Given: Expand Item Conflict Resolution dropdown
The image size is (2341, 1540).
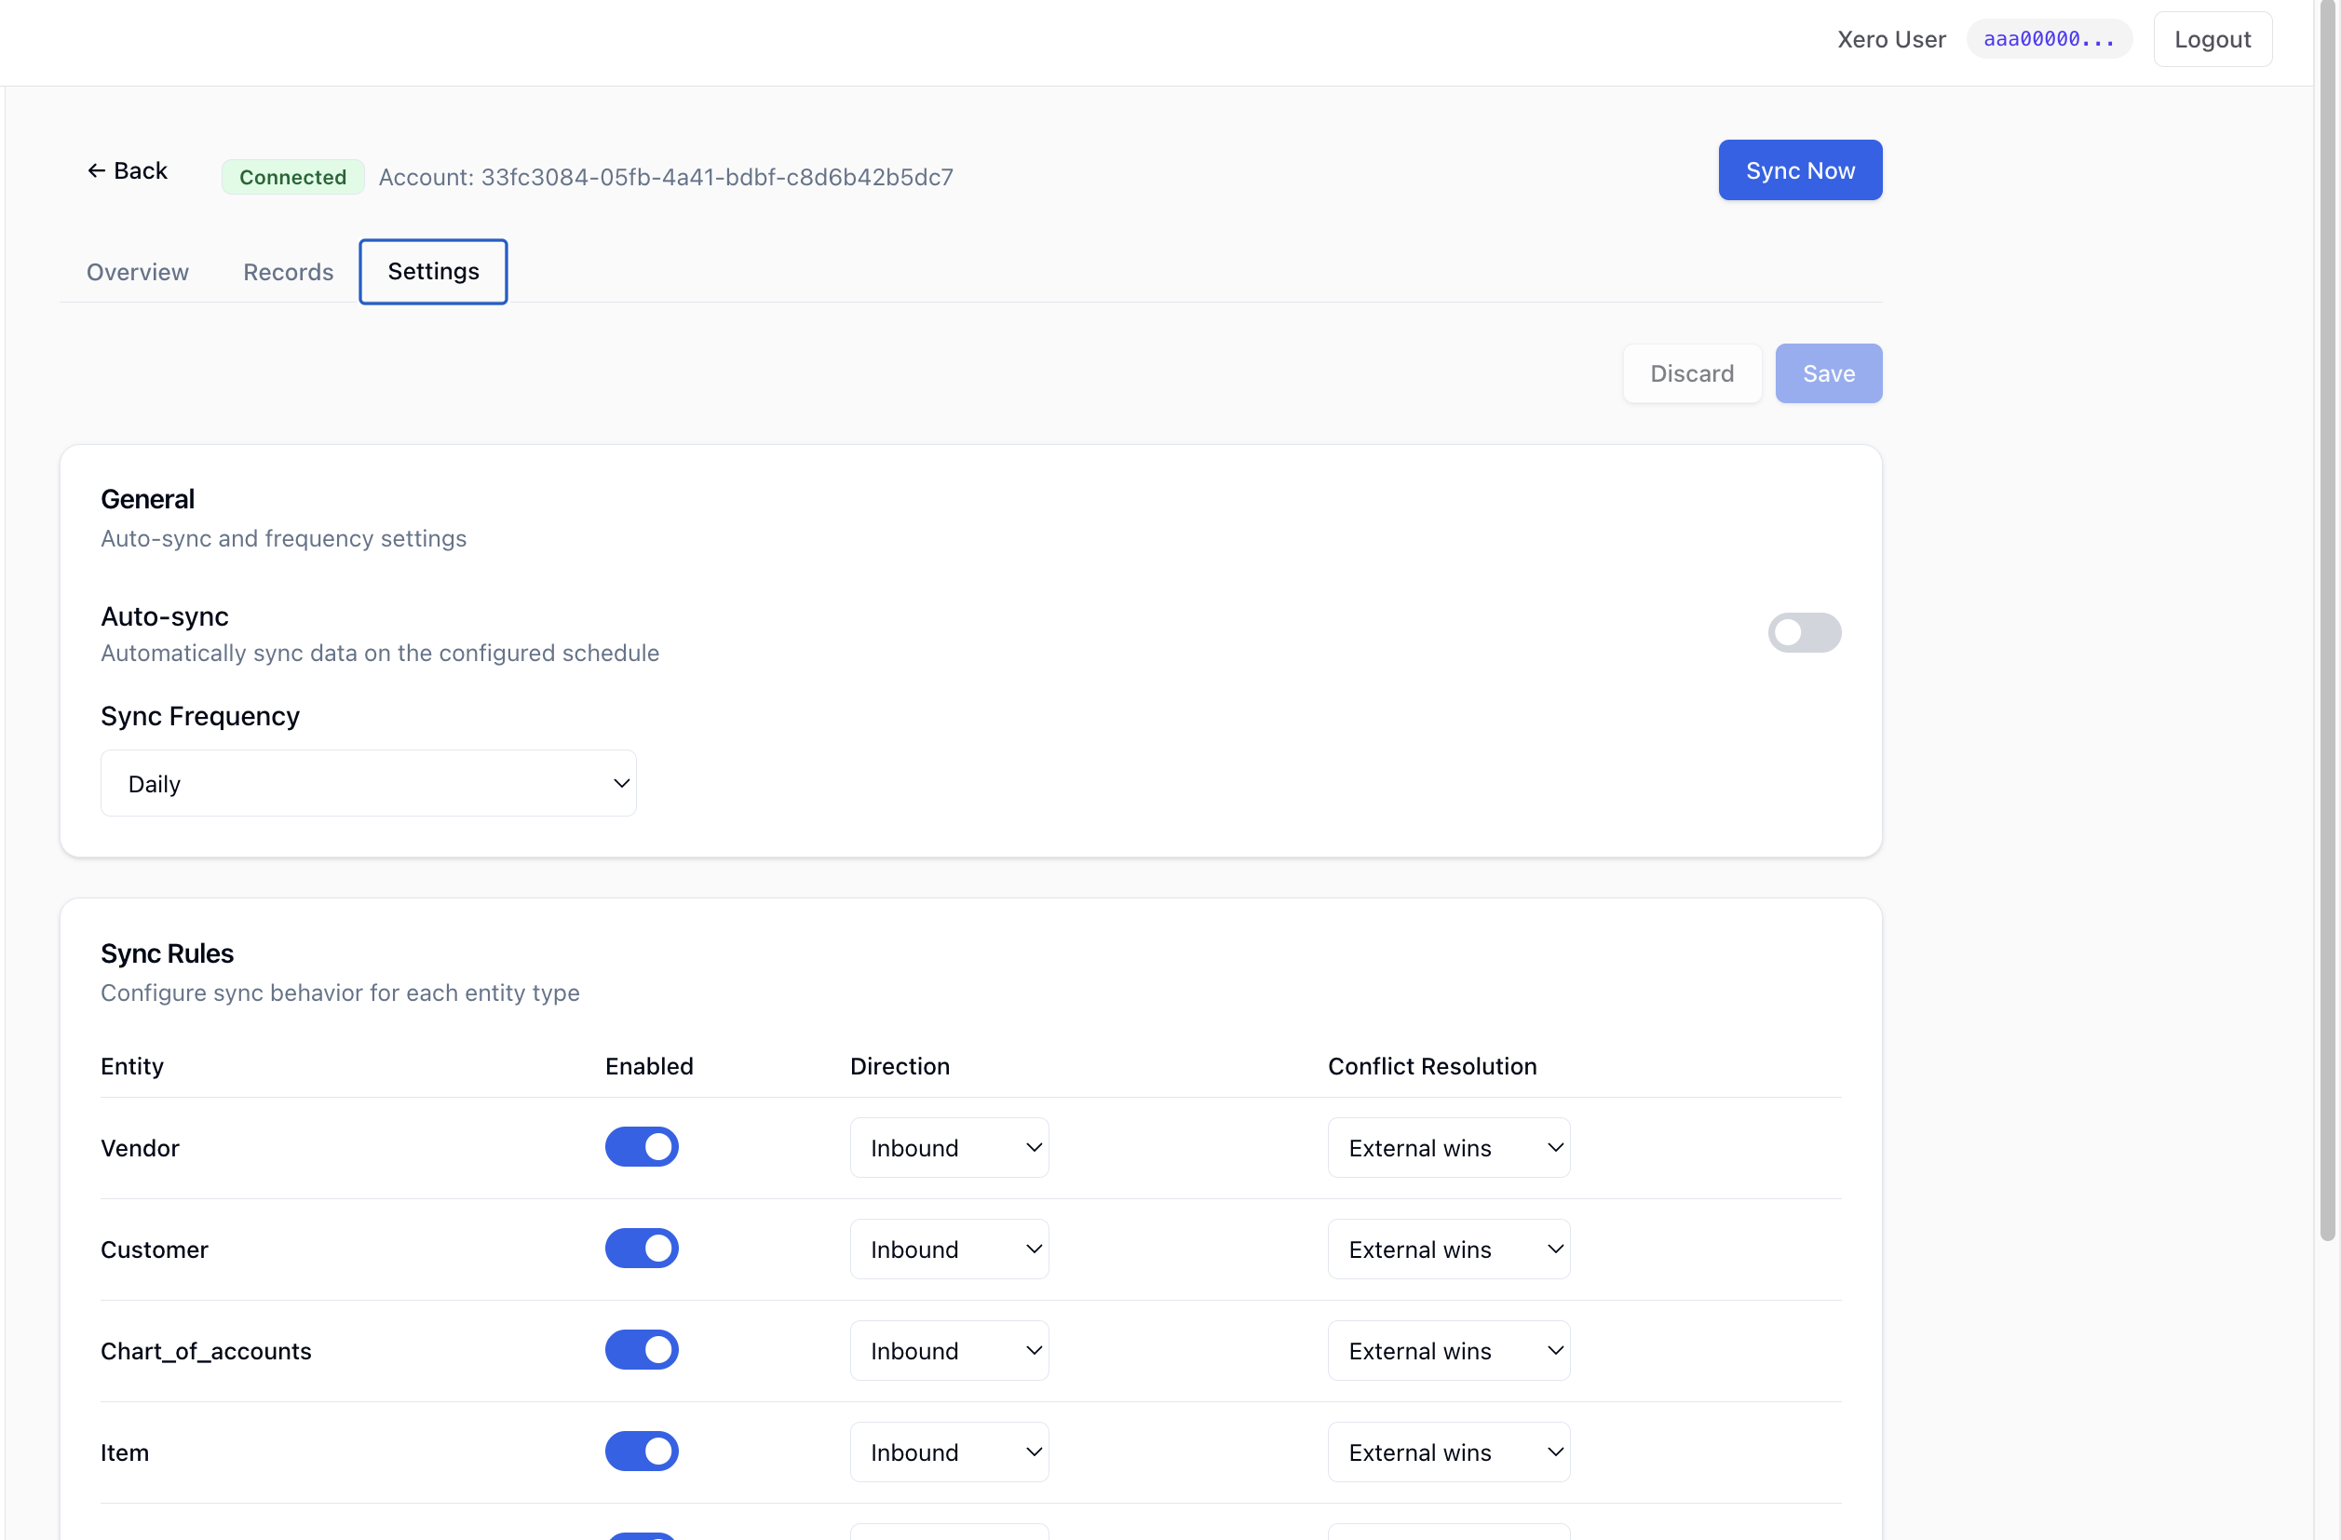Looking at the screenshot, I should (1448, 1451).
